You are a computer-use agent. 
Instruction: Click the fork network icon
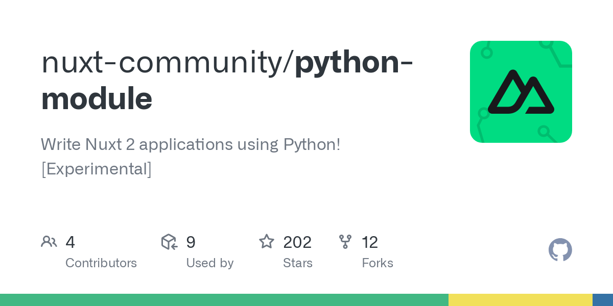(346, 242)
